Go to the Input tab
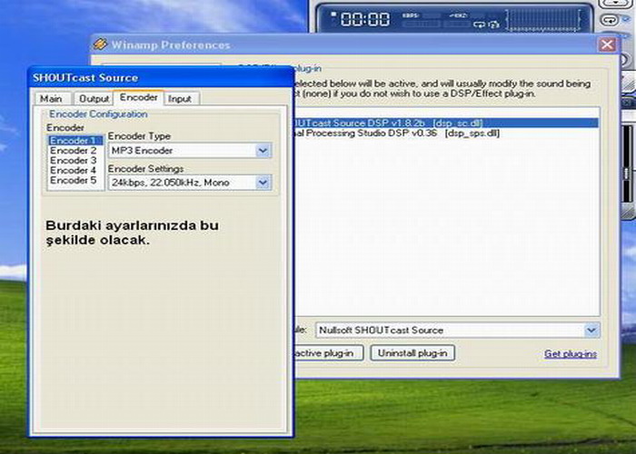 coord(180,98)
